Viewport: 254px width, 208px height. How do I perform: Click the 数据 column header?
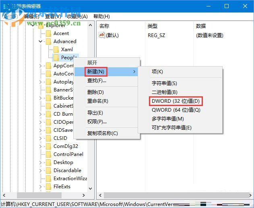pos(201,26)
